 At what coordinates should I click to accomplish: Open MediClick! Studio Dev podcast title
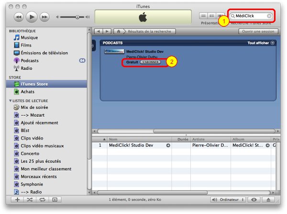tap(145, 51)
